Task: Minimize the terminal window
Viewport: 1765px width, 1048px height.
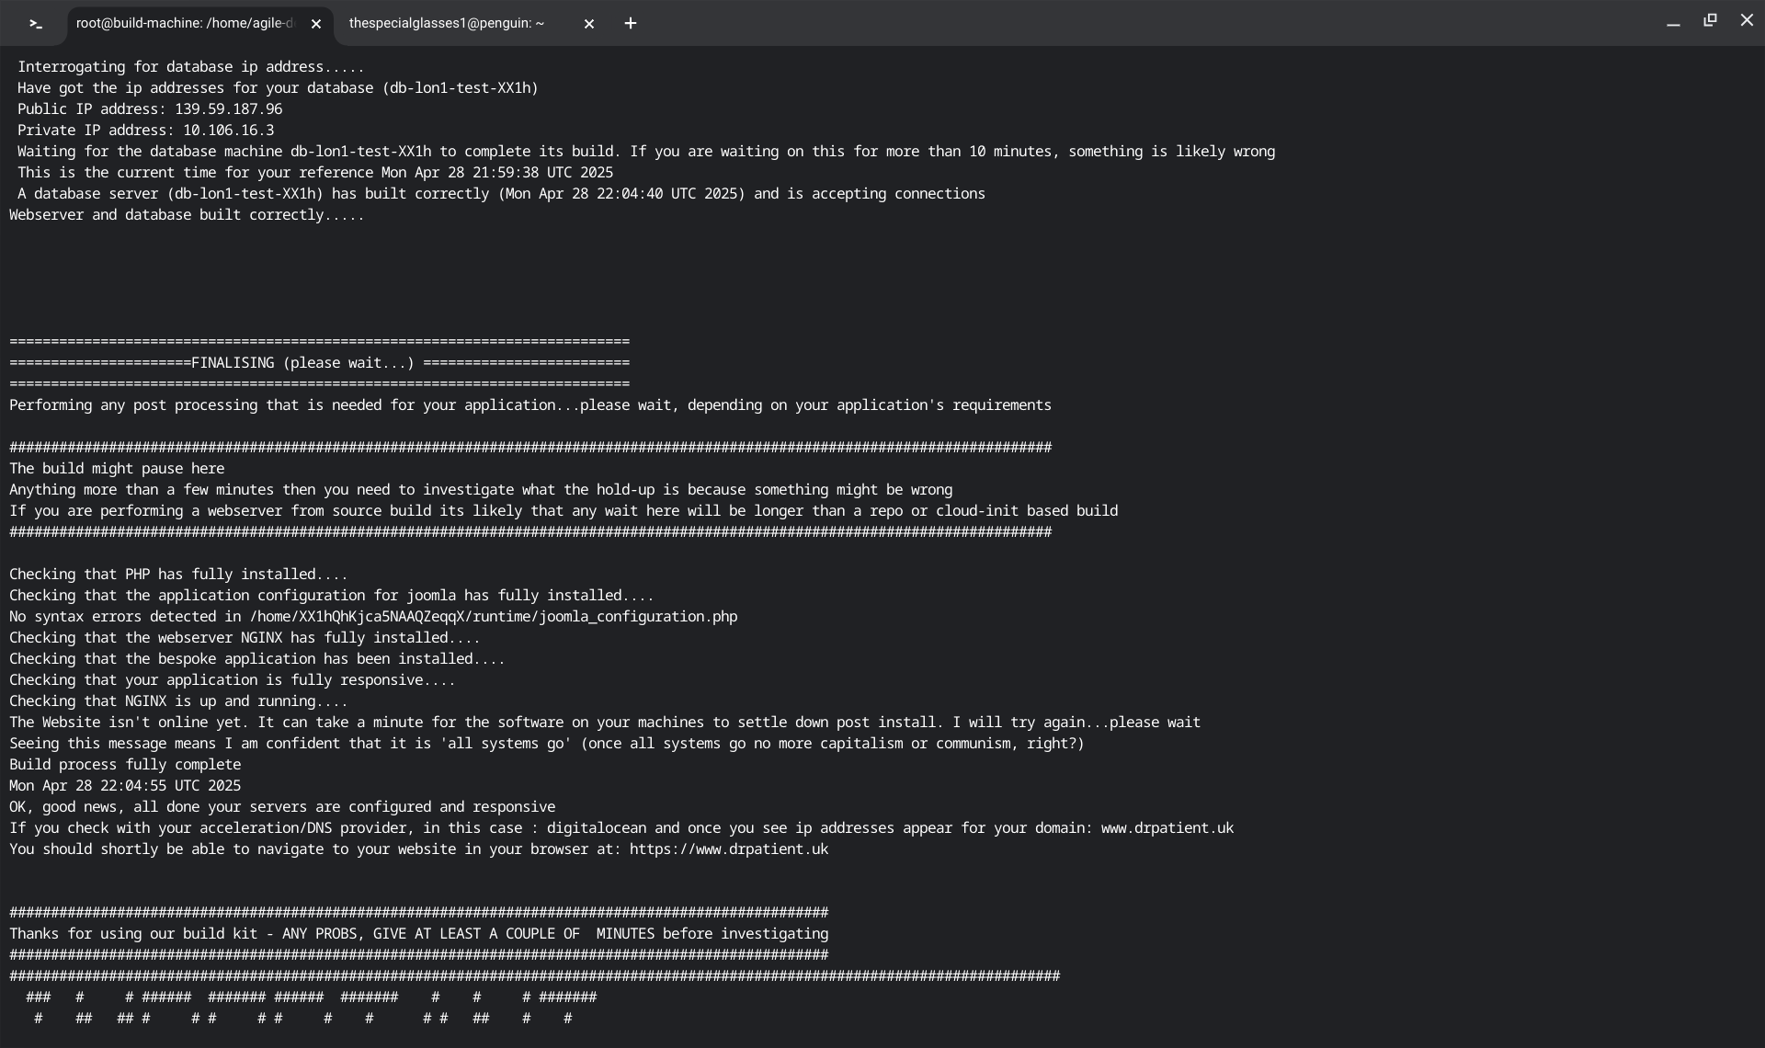Action: tap(1673, 22)
